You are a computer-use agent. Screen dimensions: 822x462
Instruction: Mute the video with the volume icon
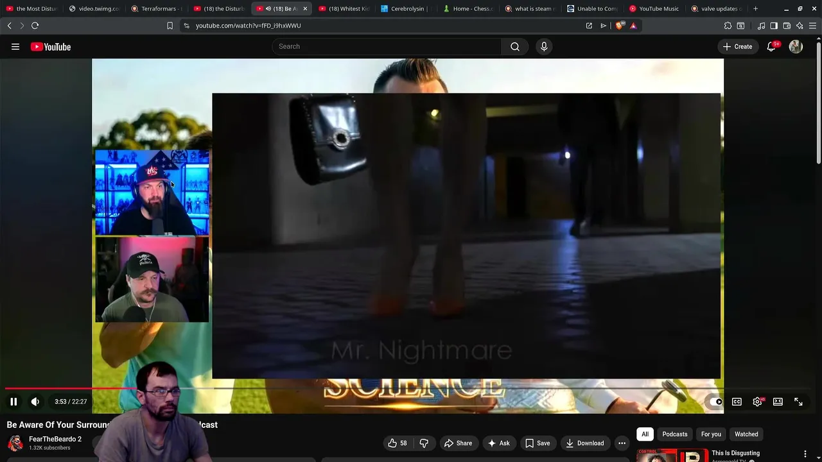pos(35,402)
